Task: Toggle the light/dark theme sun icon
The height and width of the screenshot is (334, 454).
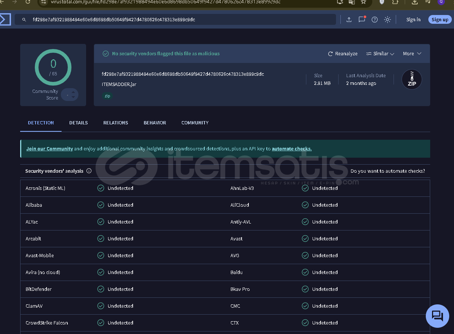Action: 387,20
